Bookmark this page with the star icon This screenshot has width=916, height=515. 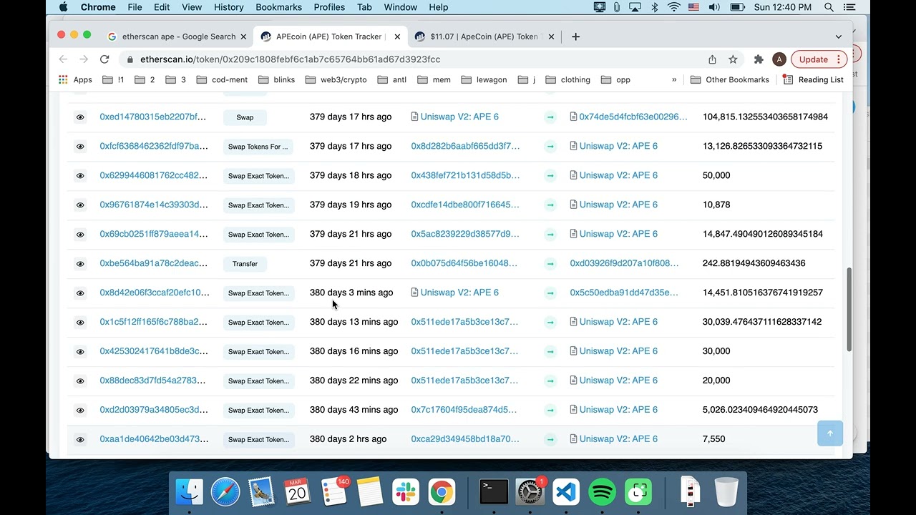(x=733, y=59)
